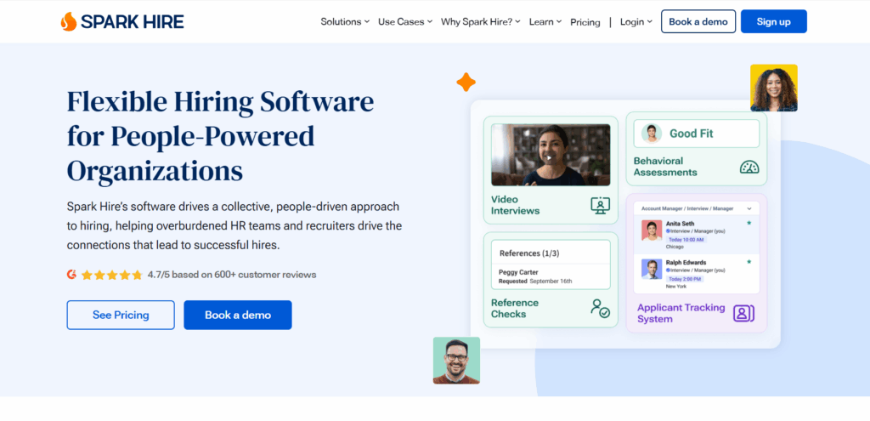Click the 'Today 2:00 PM' time badge
The width and height of the screenshot is (870, 421).
click(x=685, y=279)
